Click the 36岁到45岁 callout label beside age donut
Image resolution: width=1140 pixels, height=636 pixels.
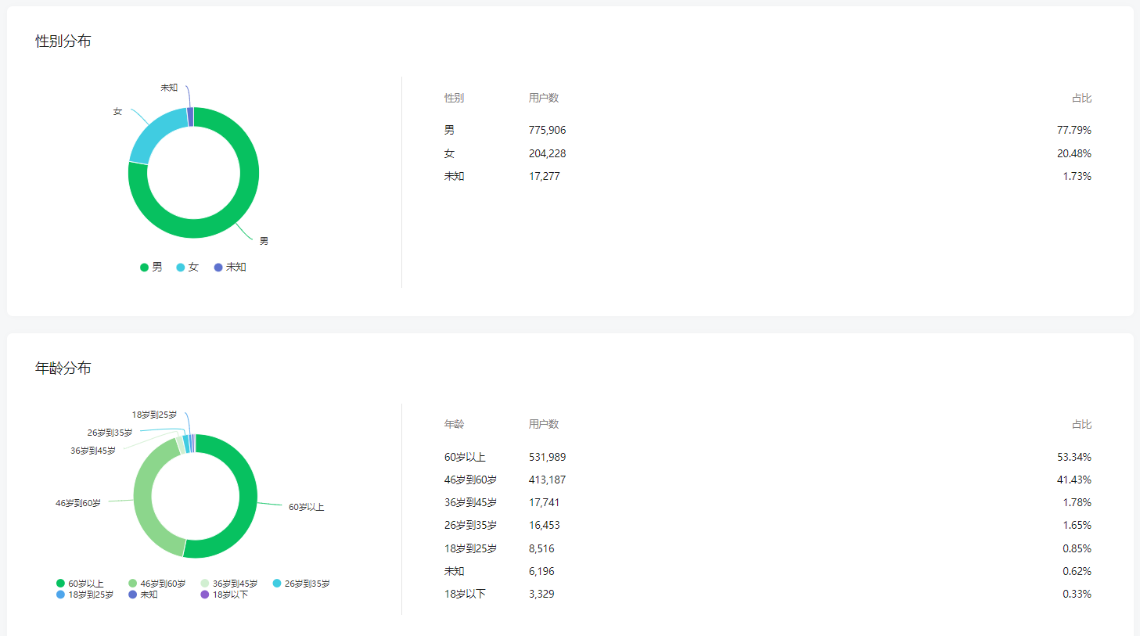(93, 451)
